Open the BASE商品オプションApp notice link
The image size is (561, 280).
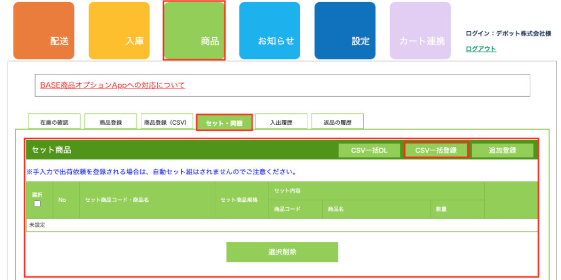112,85
